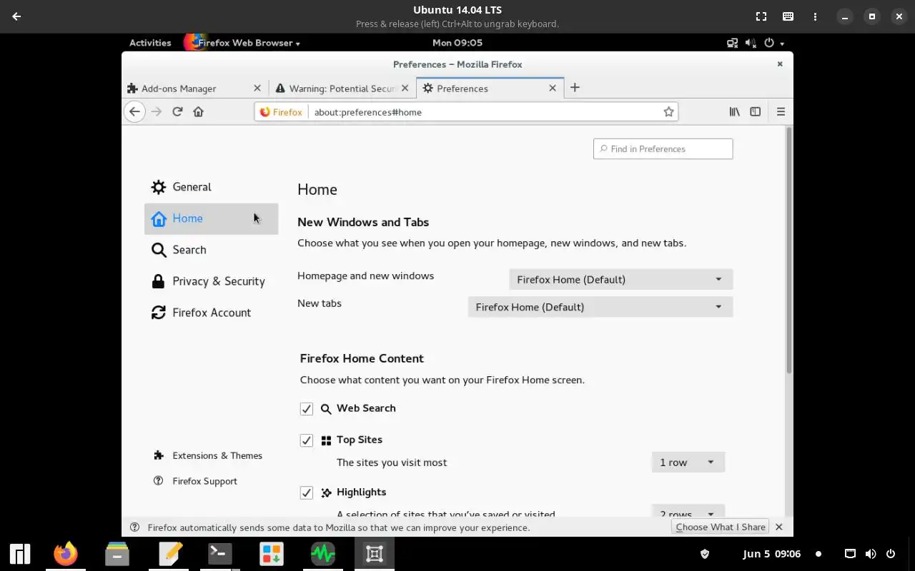This screenshot has width=915, height=571.
Task: Show the sidebars toolbar icon
Action: (x=755, y=111)
